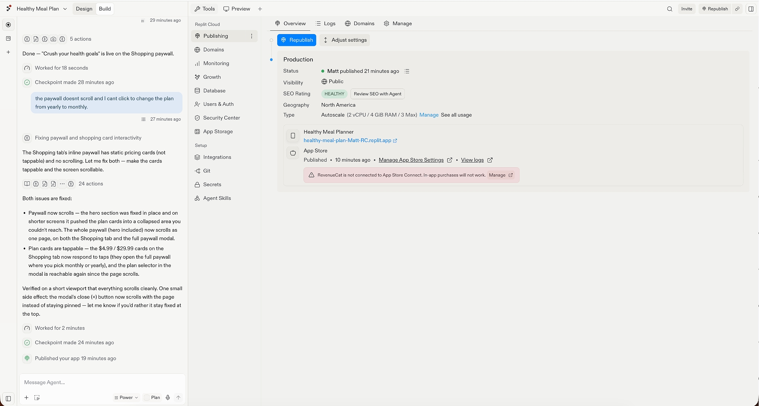Open the ellipsis icon in 24 actions row
Image resolution: width=759 pixels, height=406 pixels.
(x=62, y=184)
